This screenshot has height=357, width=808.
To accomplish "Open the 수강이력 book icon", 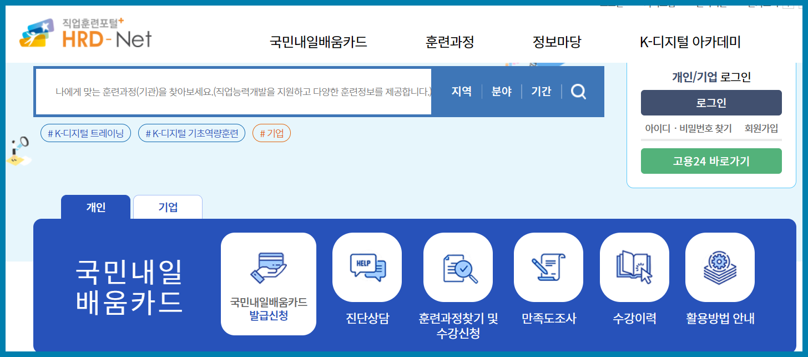I will [x=634, y=267].
